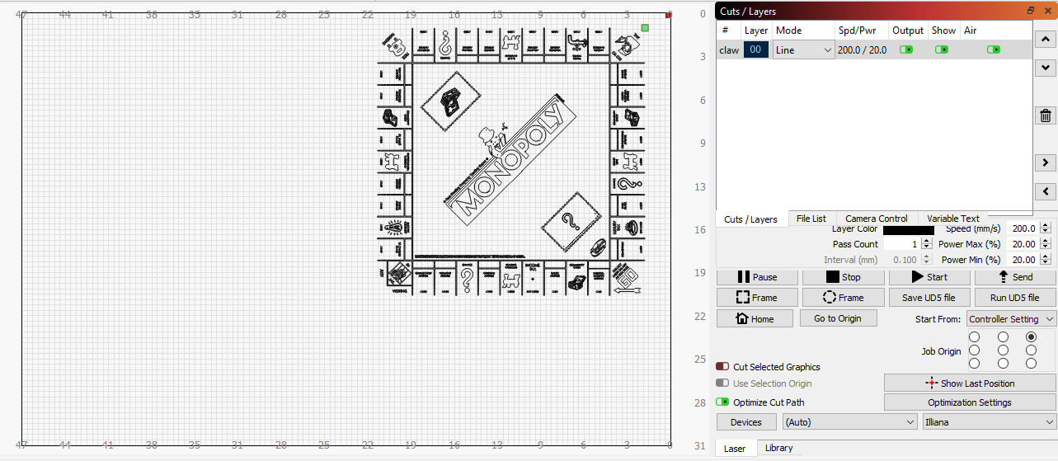Select the Laser tab
Viewport: 1058px width, 461px height.
(x=735, y=449)
